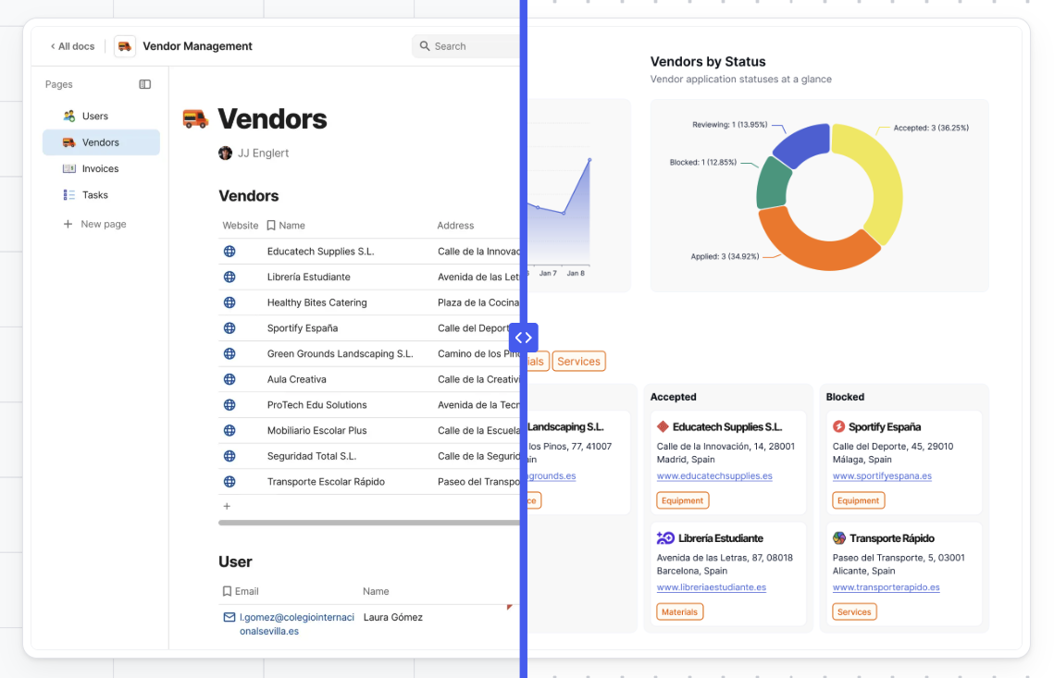Click the area chart peak data point
Viewport: 1054px width, 678px height.
point(589,160)
